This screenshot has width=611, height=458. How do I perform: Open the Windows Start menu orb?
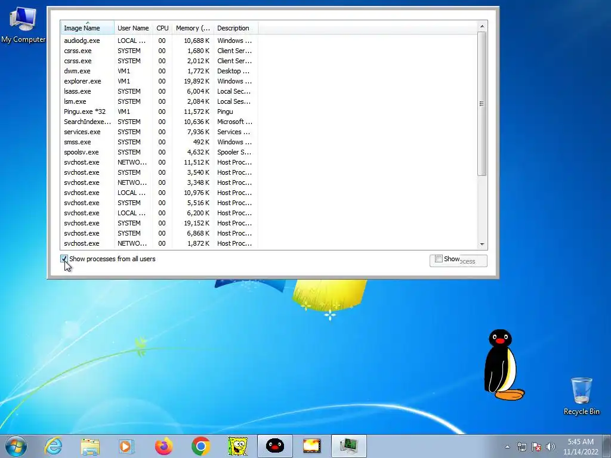[16, 446]
